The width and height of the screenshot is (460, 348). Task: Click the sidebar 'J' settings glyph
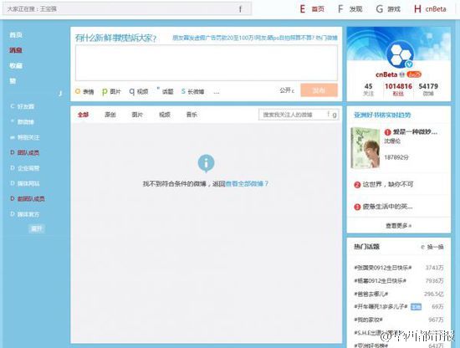(x=60, y=94)
